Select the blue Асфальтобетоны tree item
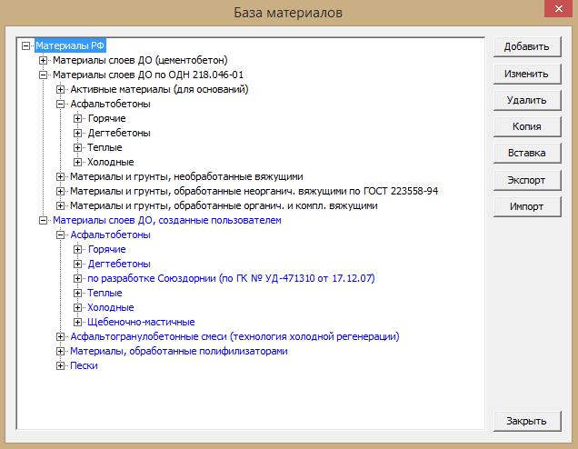The height and width of the screenshot is (449, 578). [110, 234]
